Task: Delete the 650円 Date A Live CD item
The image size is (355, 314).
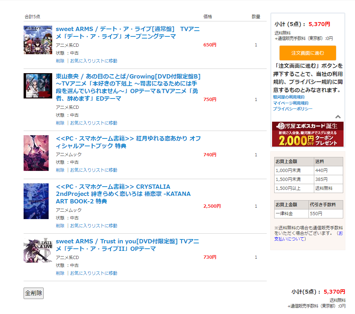Action: coord(60,61)
